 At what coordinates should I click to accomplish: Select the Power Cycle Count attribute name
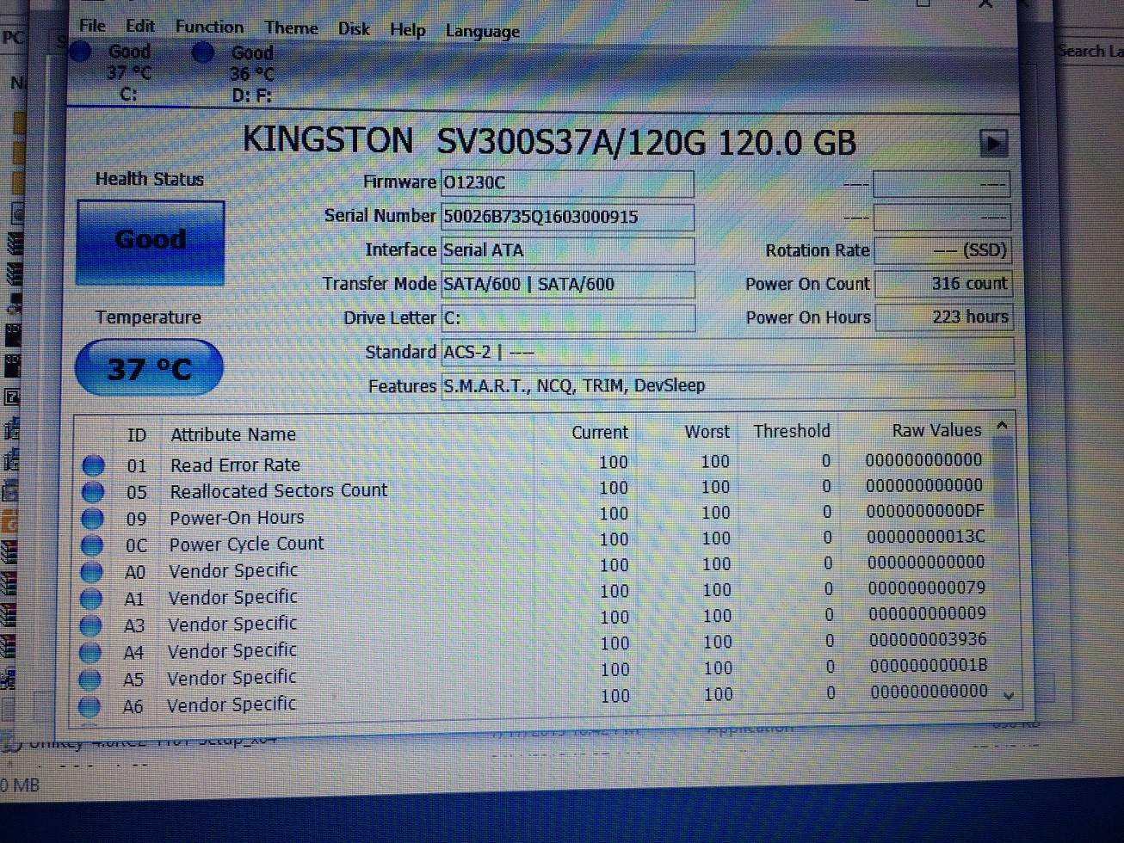click(x=246, y=545)
